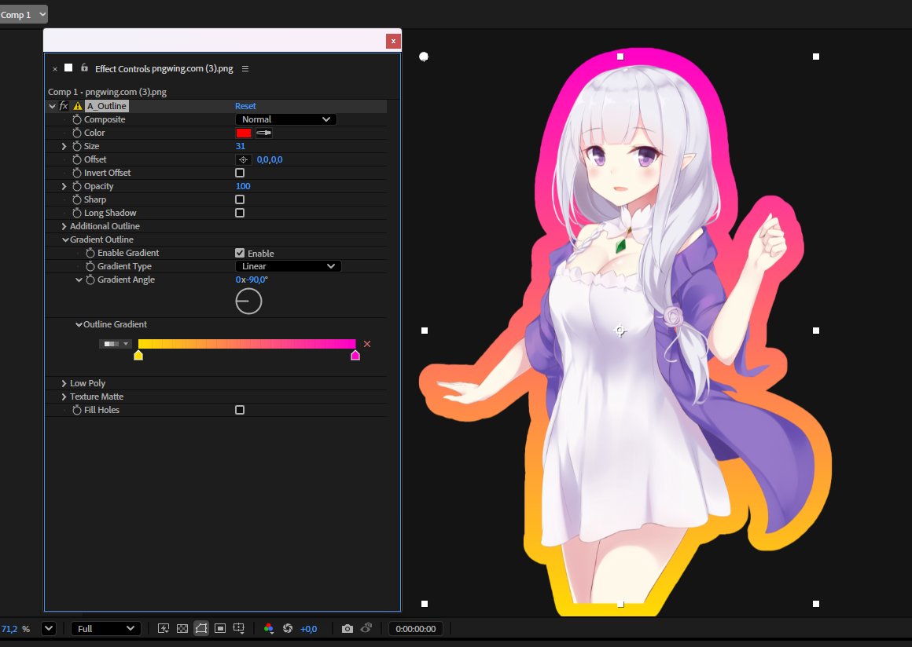
Task: Open the show channel color icon
Action: (x=269, y=628)
